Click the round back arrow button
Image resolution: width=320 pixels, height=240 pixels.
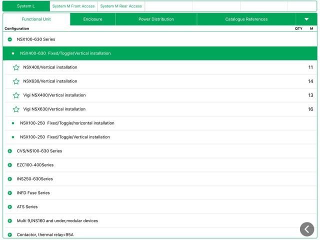coord(307,229)
